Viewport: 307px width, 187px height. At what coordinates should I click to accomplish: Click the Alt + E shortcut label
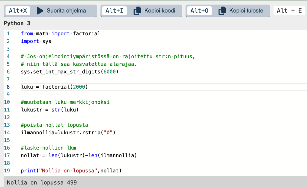tap(289, 11)
